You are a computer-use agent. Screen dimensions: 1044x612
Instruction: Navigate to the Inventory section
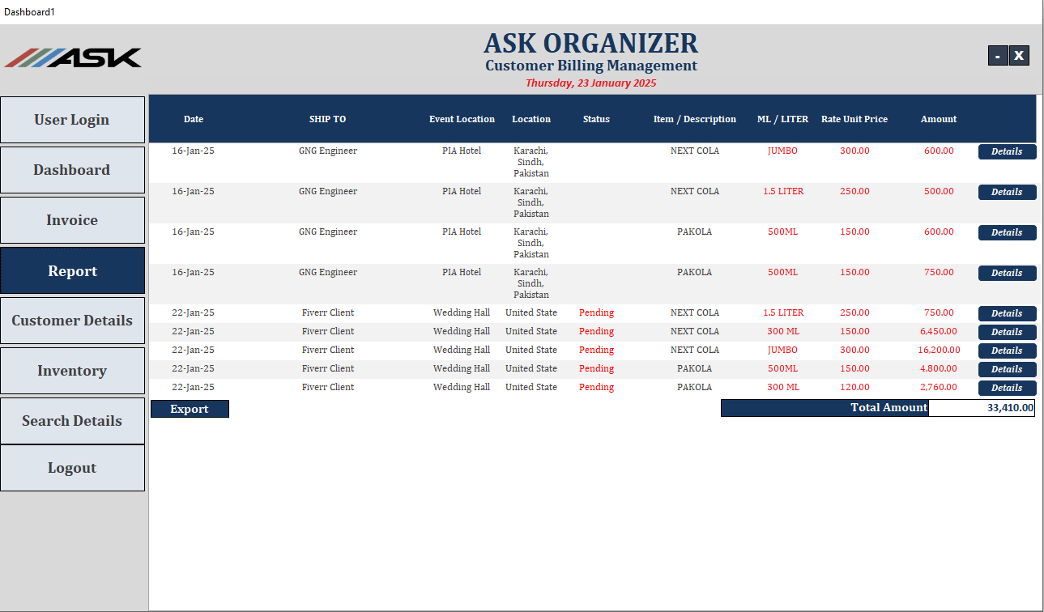coord(73,371)
